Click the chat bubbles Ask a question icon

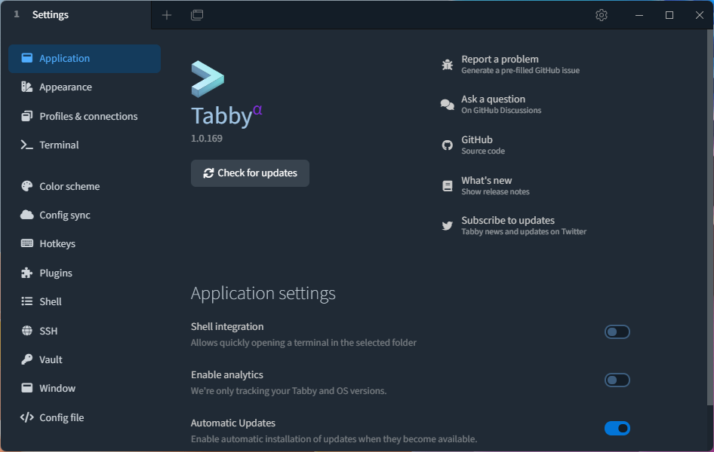[448, 105]
